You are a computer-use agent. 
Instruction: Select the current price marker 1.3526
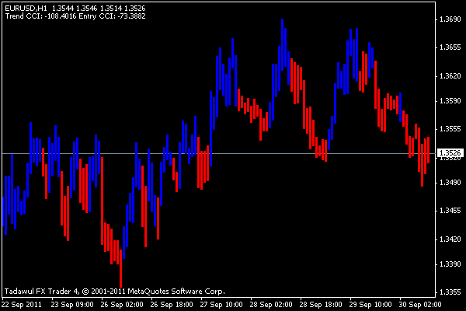point(450,153)
